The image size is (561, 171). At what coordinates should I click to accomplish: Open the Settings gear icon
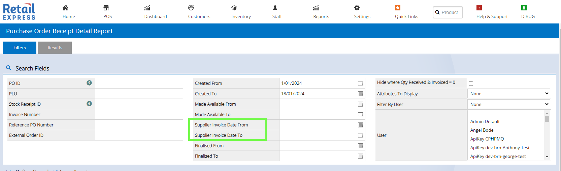tap(357, 8)
